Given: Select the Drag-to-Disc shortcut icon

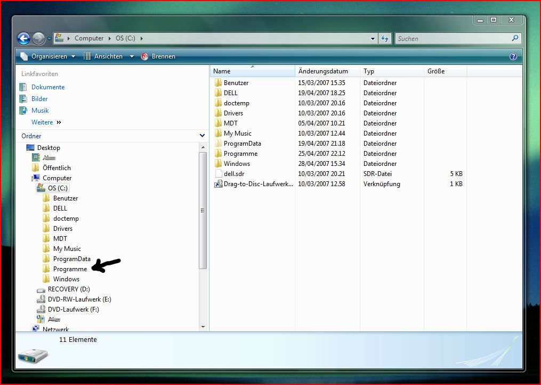Looking at the screenshot, I should tap(218, 184).
